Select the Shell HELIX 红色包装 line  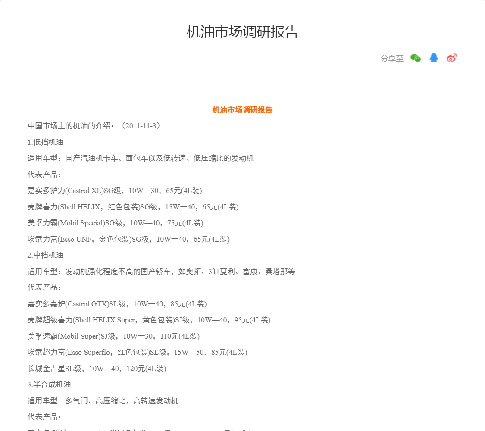[133, 207]
